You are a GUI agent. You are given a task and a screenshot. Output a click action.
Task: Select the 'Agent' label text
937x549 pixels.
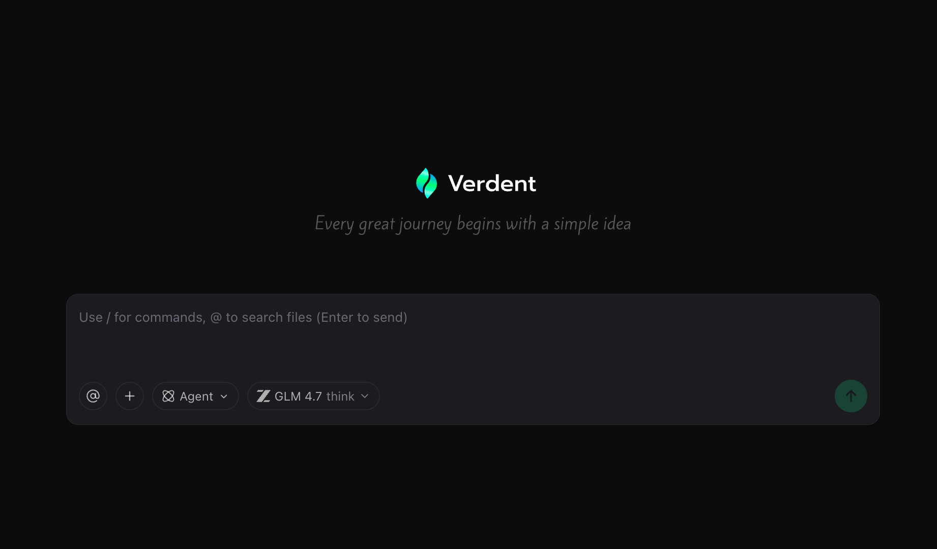point(196,396)
